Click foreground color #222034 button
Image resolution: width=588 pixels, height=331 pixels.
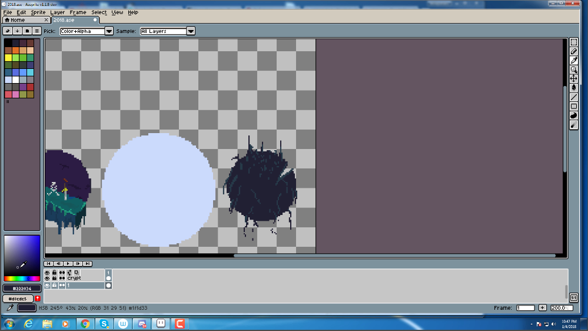coord(22,288)
